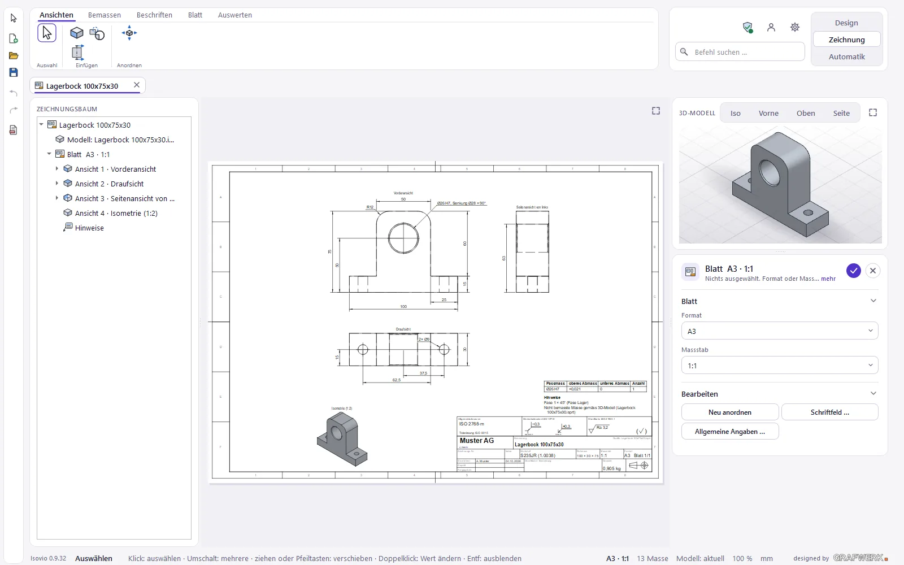904x565 pixels.
Task: Focus the Befehl suchen search field
Action: [x=740, y=52]
